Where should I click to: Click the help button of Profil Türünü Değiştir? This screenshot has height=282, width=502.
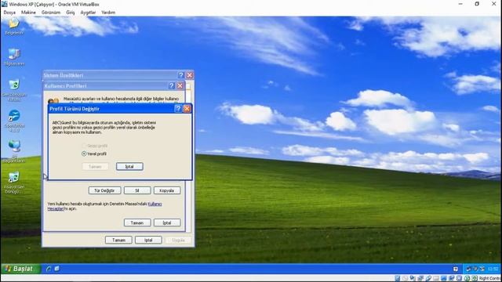178,109
